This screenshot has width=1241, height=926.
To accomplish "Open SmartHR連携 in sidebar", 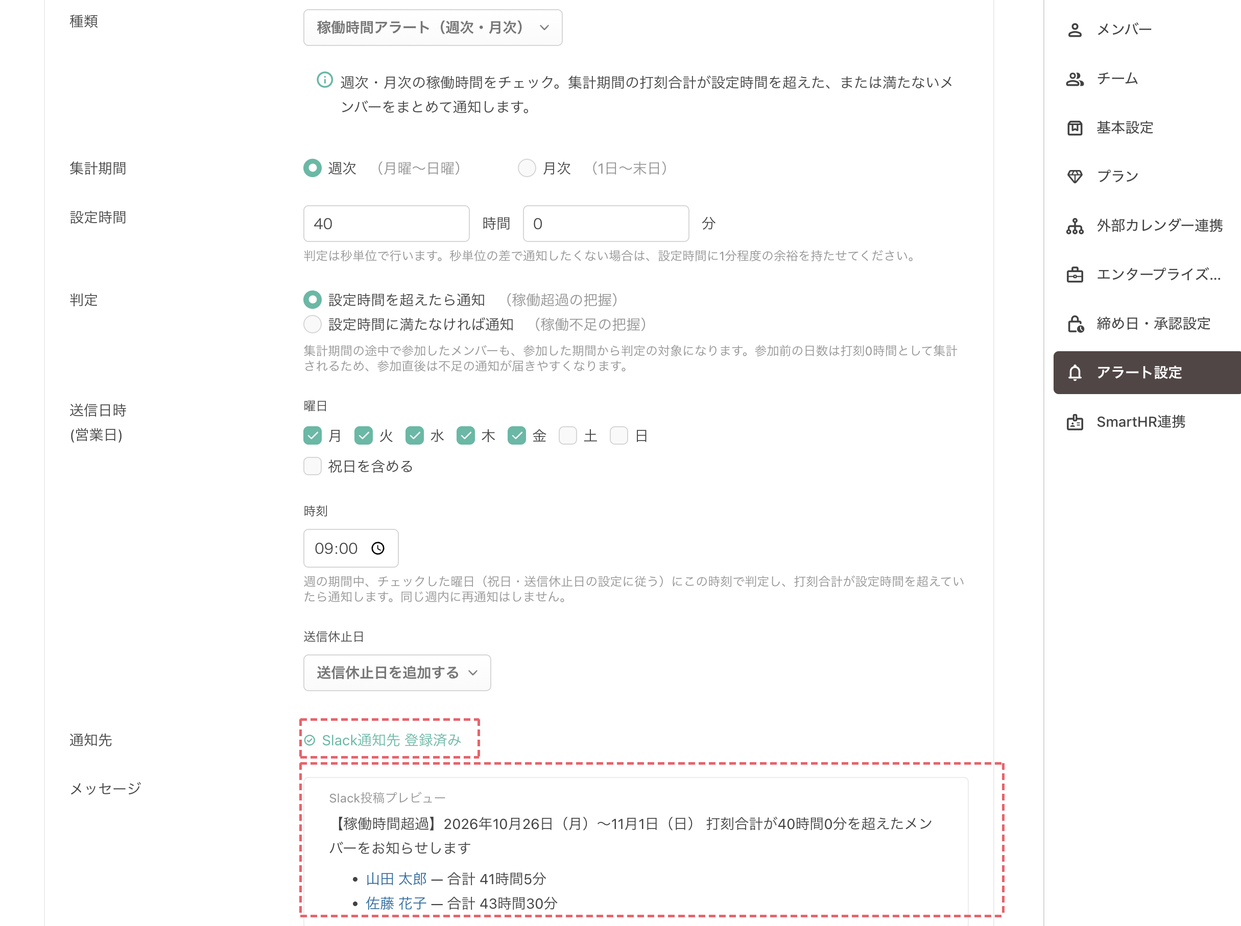I will (1147, 422).
